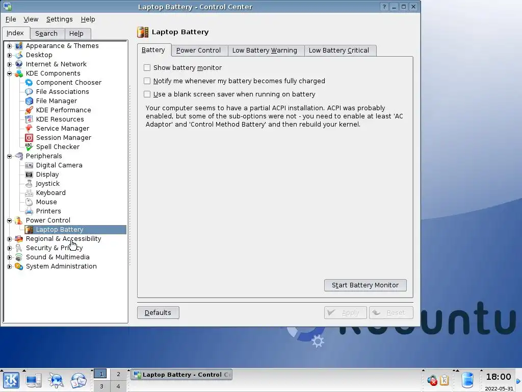Image resolution: width=522 pixels, height=392 pixels.
Task: Open the Help menu in menu bar
Action: click(x=88, y=19)
